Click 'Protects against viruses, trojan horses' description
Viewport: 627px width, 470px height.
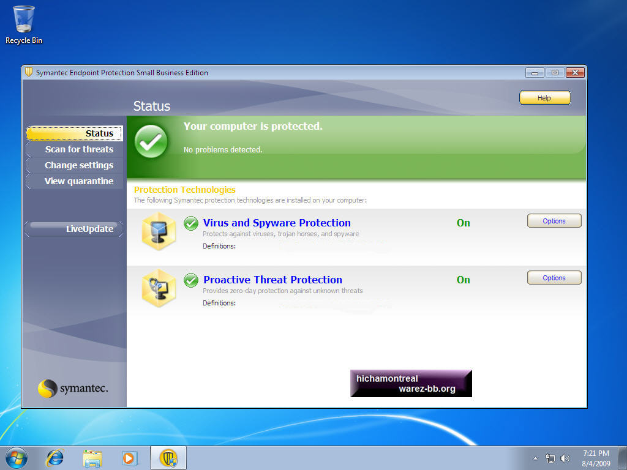tap(280, 234)
